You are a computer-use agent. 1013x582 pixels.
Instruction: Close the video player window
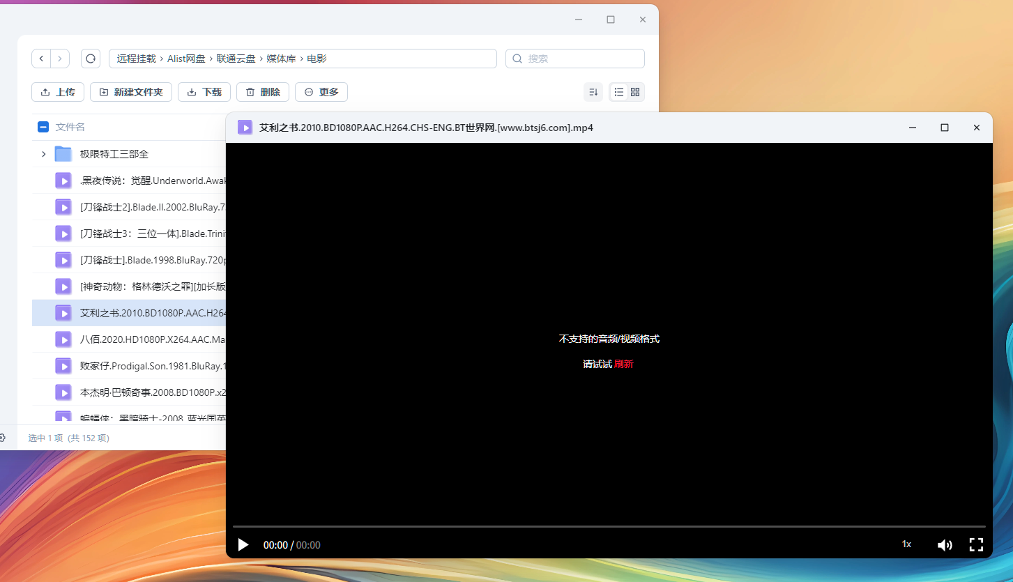point(977,128)
